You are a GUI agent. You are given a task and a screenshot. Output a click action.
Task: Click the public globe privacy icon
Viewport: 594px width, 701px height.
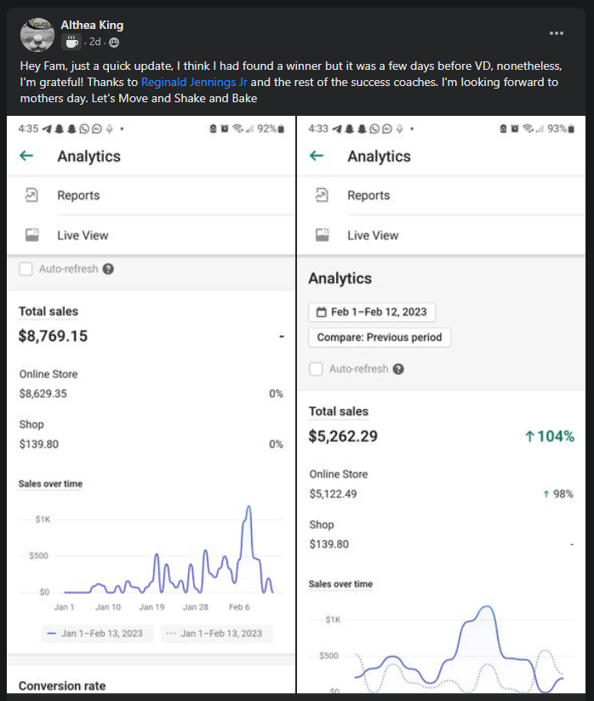click(x=114, y=42)
